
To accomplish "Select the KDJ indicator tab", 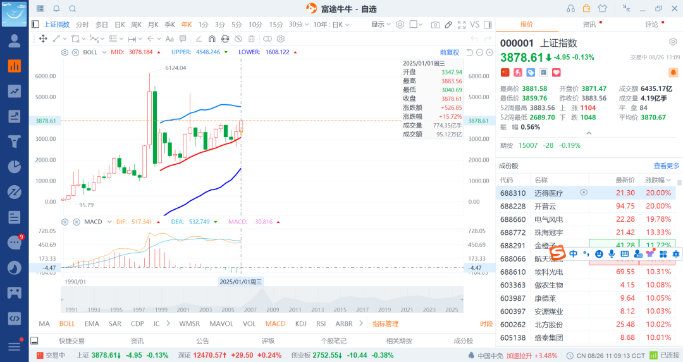I will point(300,323).
